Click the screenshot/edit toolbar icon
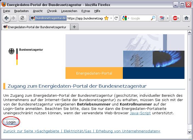 click(162, 18)
